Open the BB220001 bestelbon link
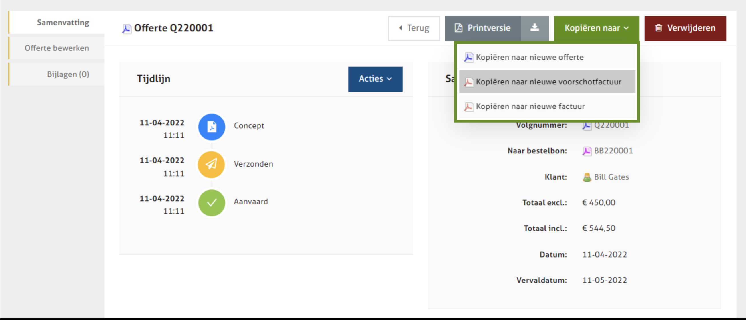Viewport: 746px width, 320px height. (613, 151)
